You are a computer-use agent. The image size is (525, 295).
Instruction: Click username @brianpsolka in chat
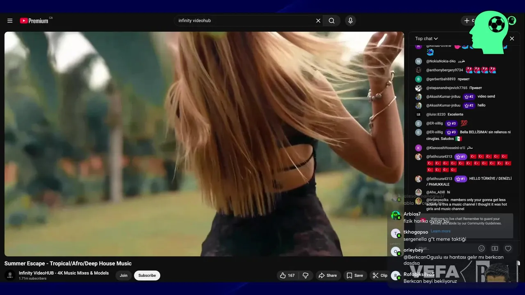437,200
